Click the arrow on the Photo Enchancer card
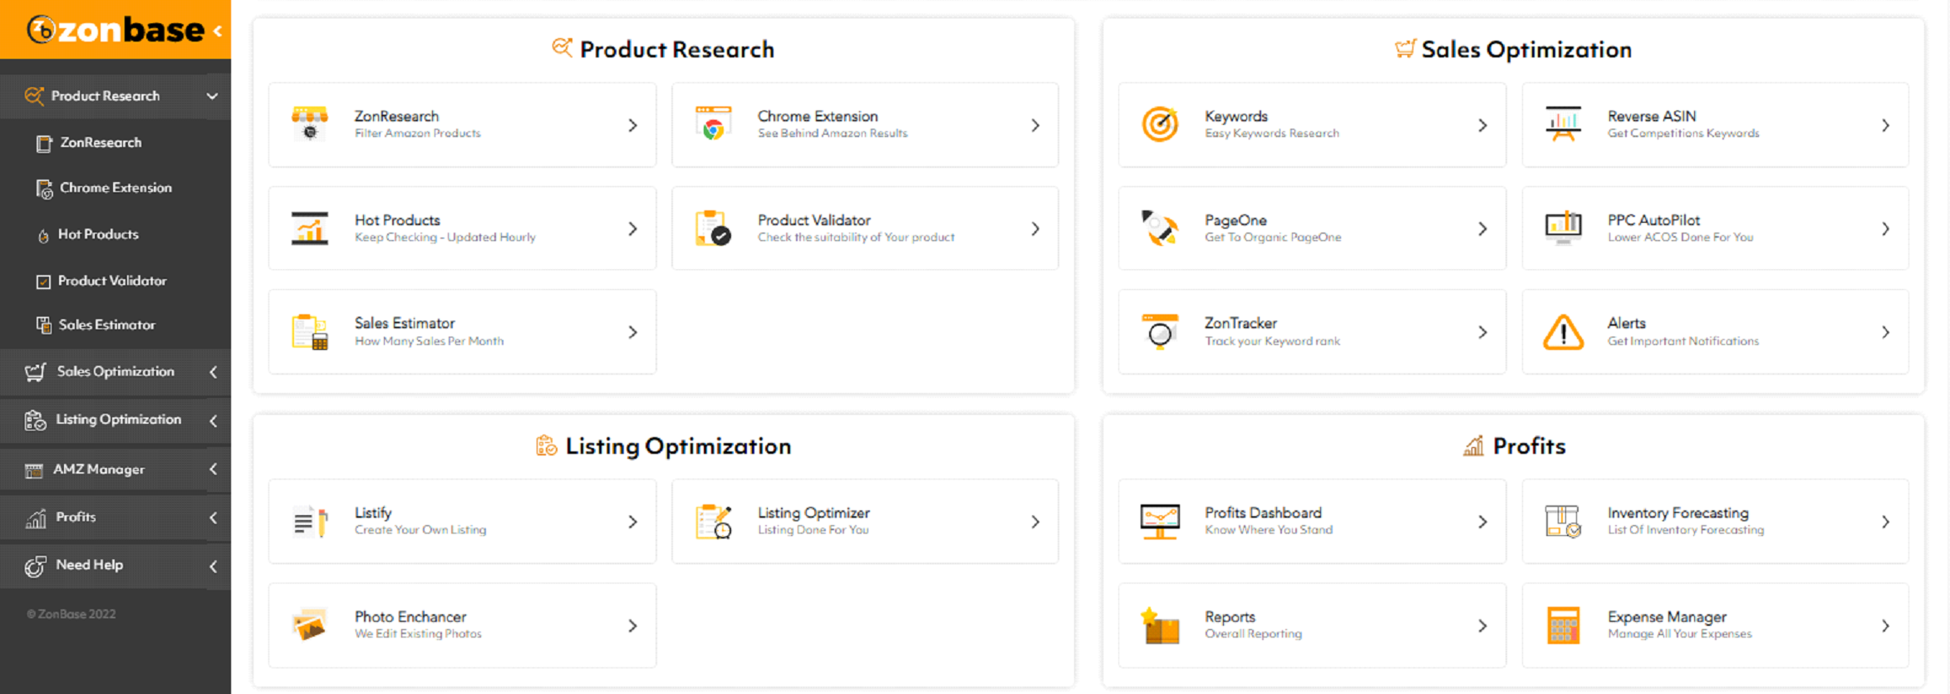 (x=632, y=626)
